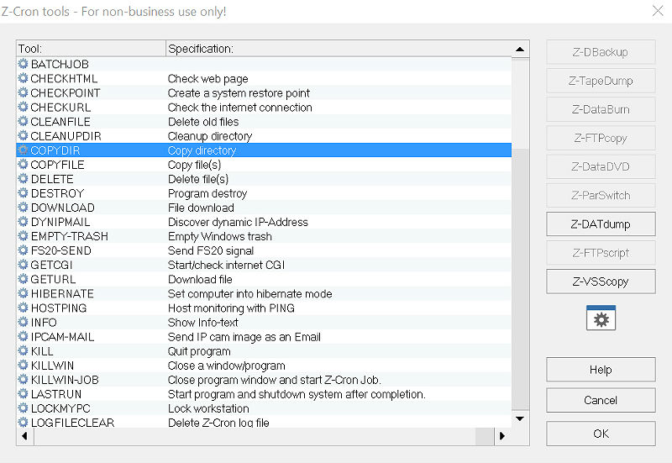Click the Z-TapeDump button
The height and width of the screenshot is (463, 672).
[601, 81]
